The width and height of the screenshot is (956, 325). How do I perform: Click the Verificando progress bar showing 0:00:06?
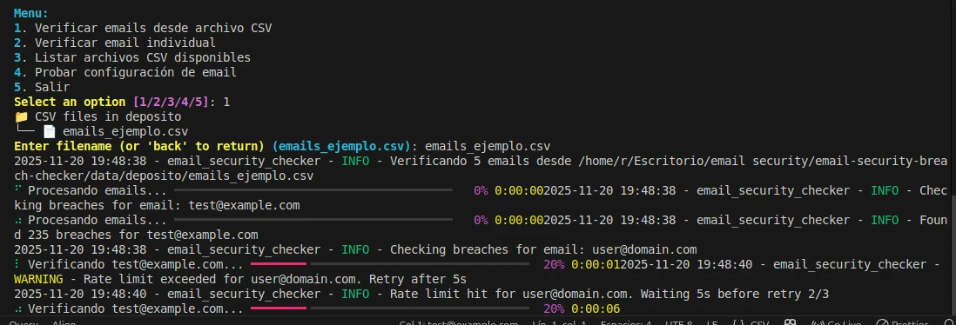[x=389, y=308]
